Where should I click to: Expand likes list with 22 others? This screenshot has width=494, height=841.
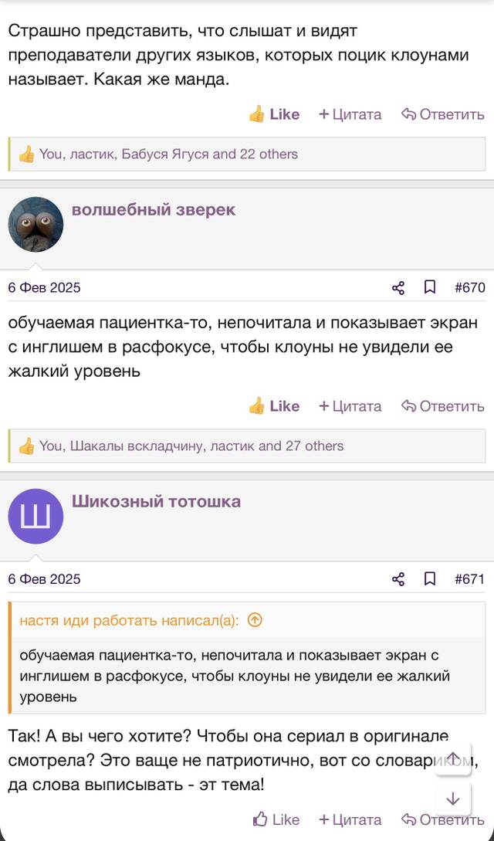pyautogui.click(x=246, y=154)
